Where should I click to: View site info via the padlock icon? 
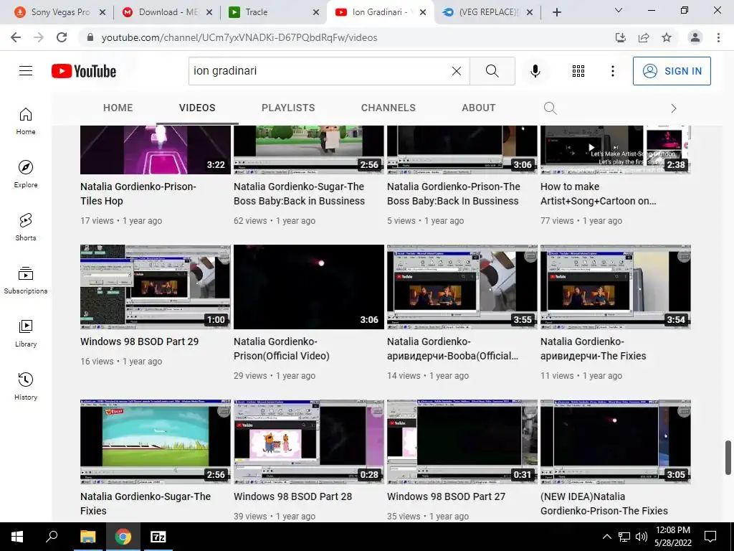click(90, 37)
